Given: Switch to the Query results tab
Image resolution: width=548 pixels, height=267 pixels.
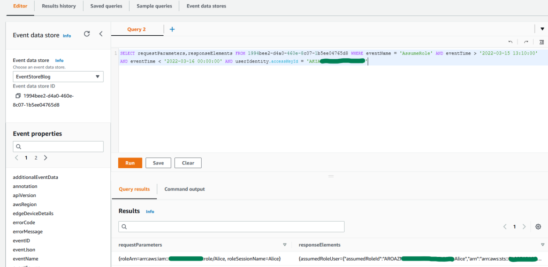Looking at the screenshot, I should tap(134, 189).
